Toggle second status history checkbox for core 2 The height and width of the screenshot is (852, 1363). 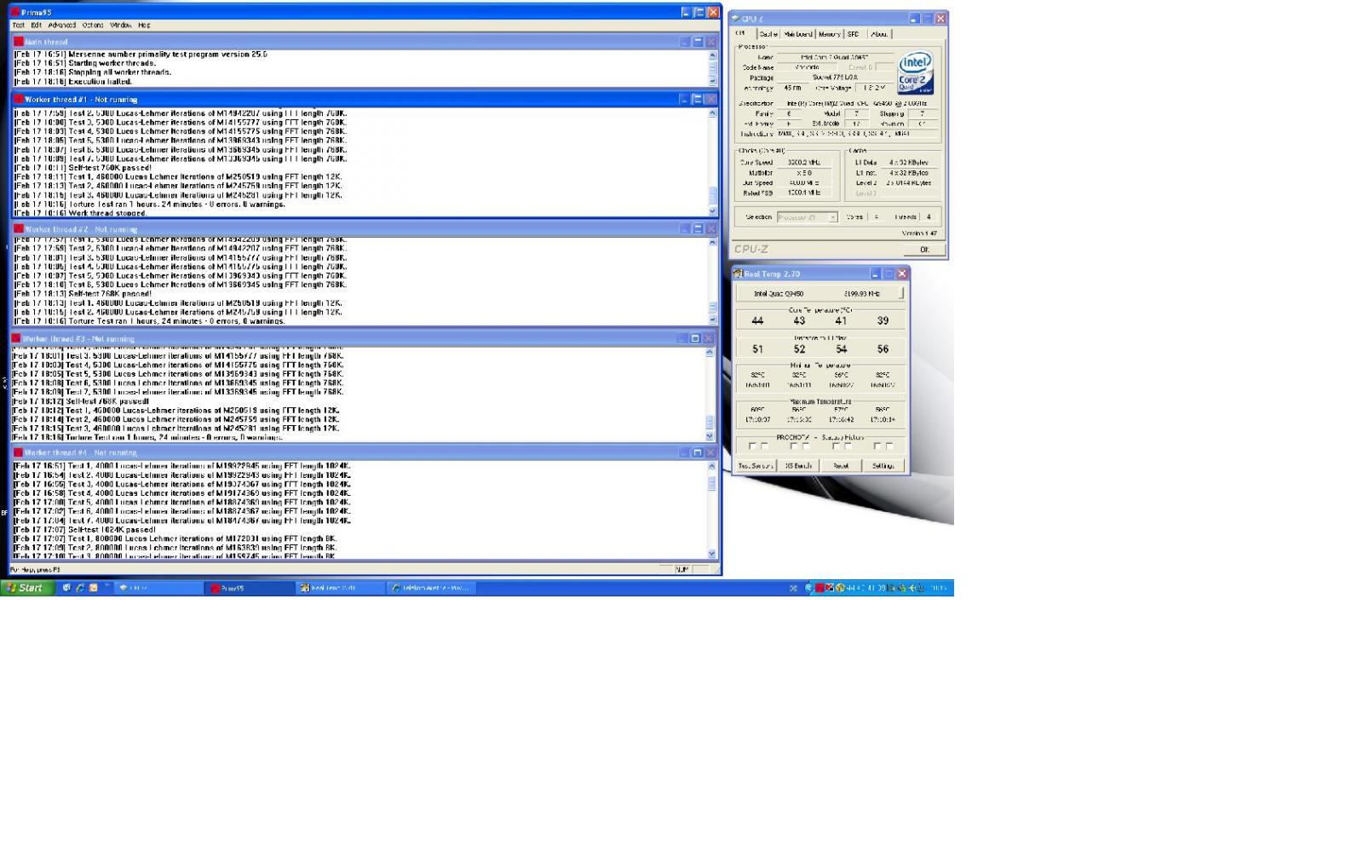(806, 446)
